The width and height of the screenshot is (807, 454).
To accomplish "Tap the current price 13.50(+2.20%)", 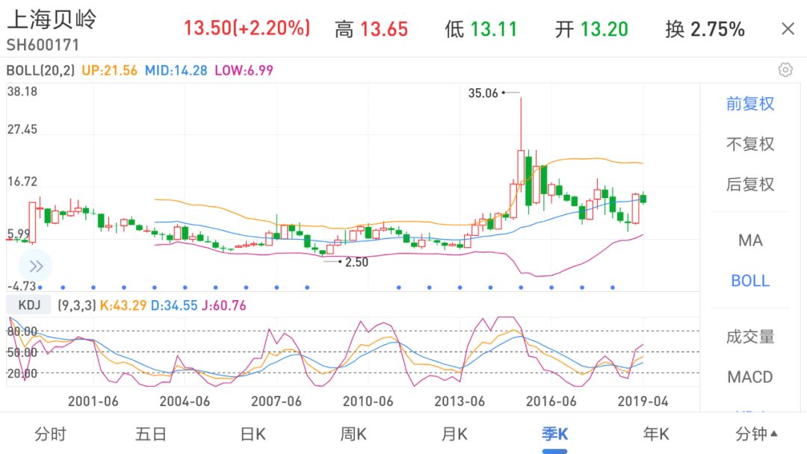I will click(x=247, y=28).
